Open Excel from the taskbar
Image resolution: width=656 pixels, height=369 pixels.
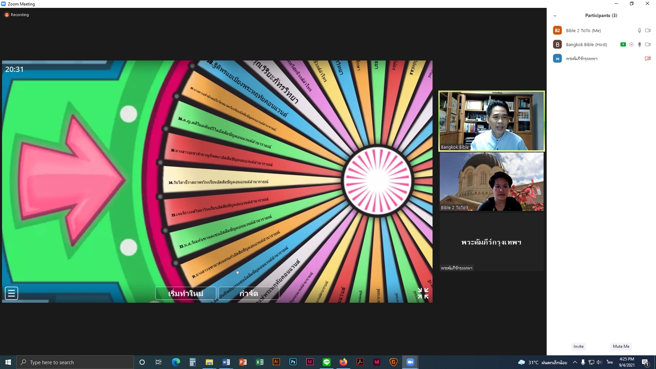259,362
